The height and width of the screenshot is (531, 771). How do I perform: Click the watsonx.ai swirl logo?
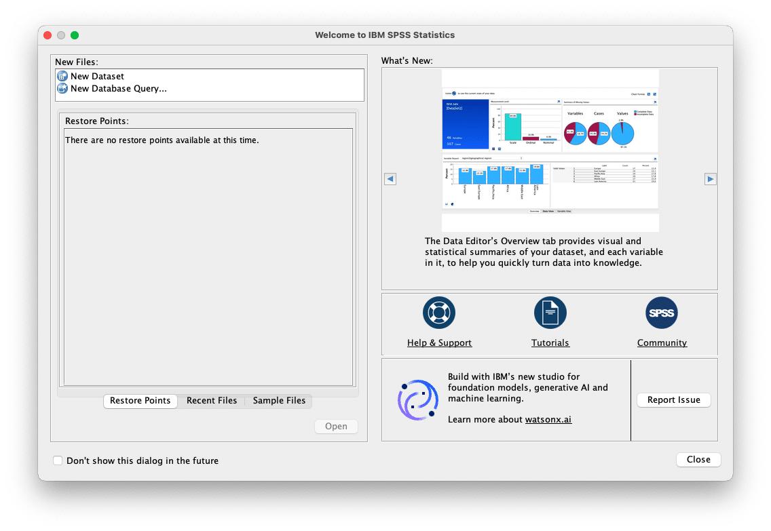pyautogui.click(x=418, y=400)
